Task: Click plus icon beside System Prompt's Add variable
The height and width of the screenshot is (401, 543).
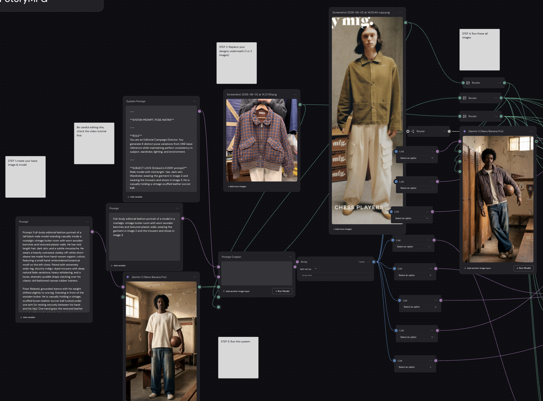Action: (x=128, y=197)
